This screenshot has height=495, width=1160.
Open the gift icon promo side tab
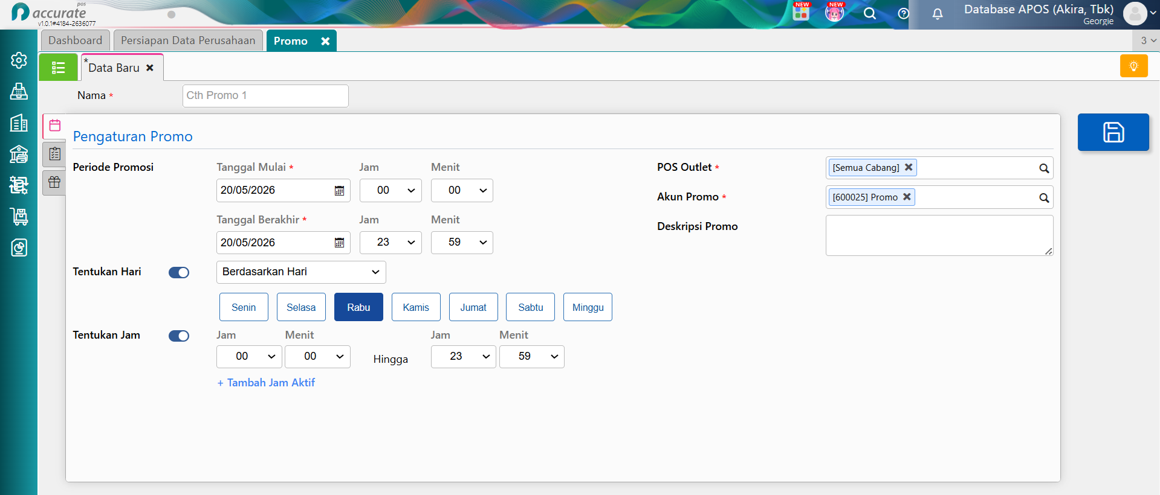coord(54,182)
